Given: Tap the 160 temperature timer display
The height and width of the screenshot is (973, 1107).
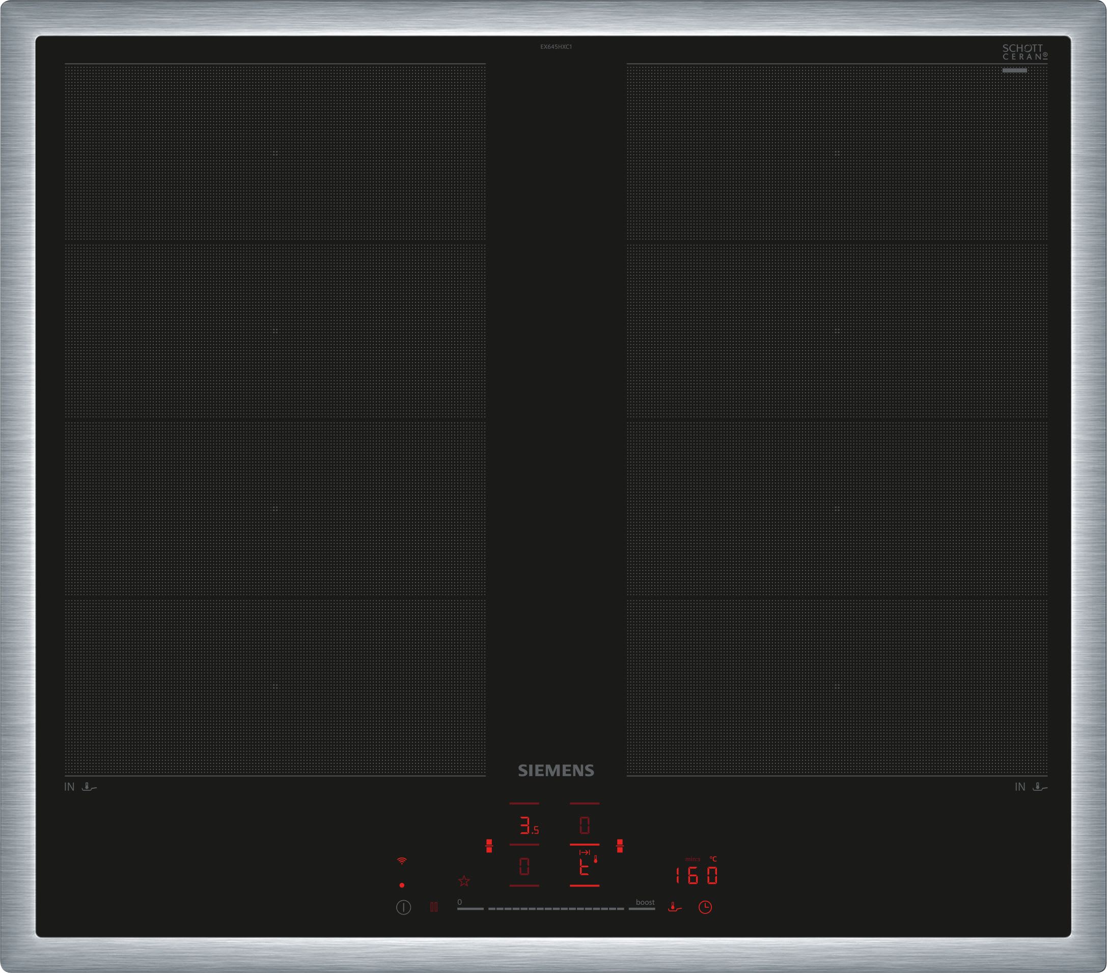Looking at the screenshot, I should point(697,876).
